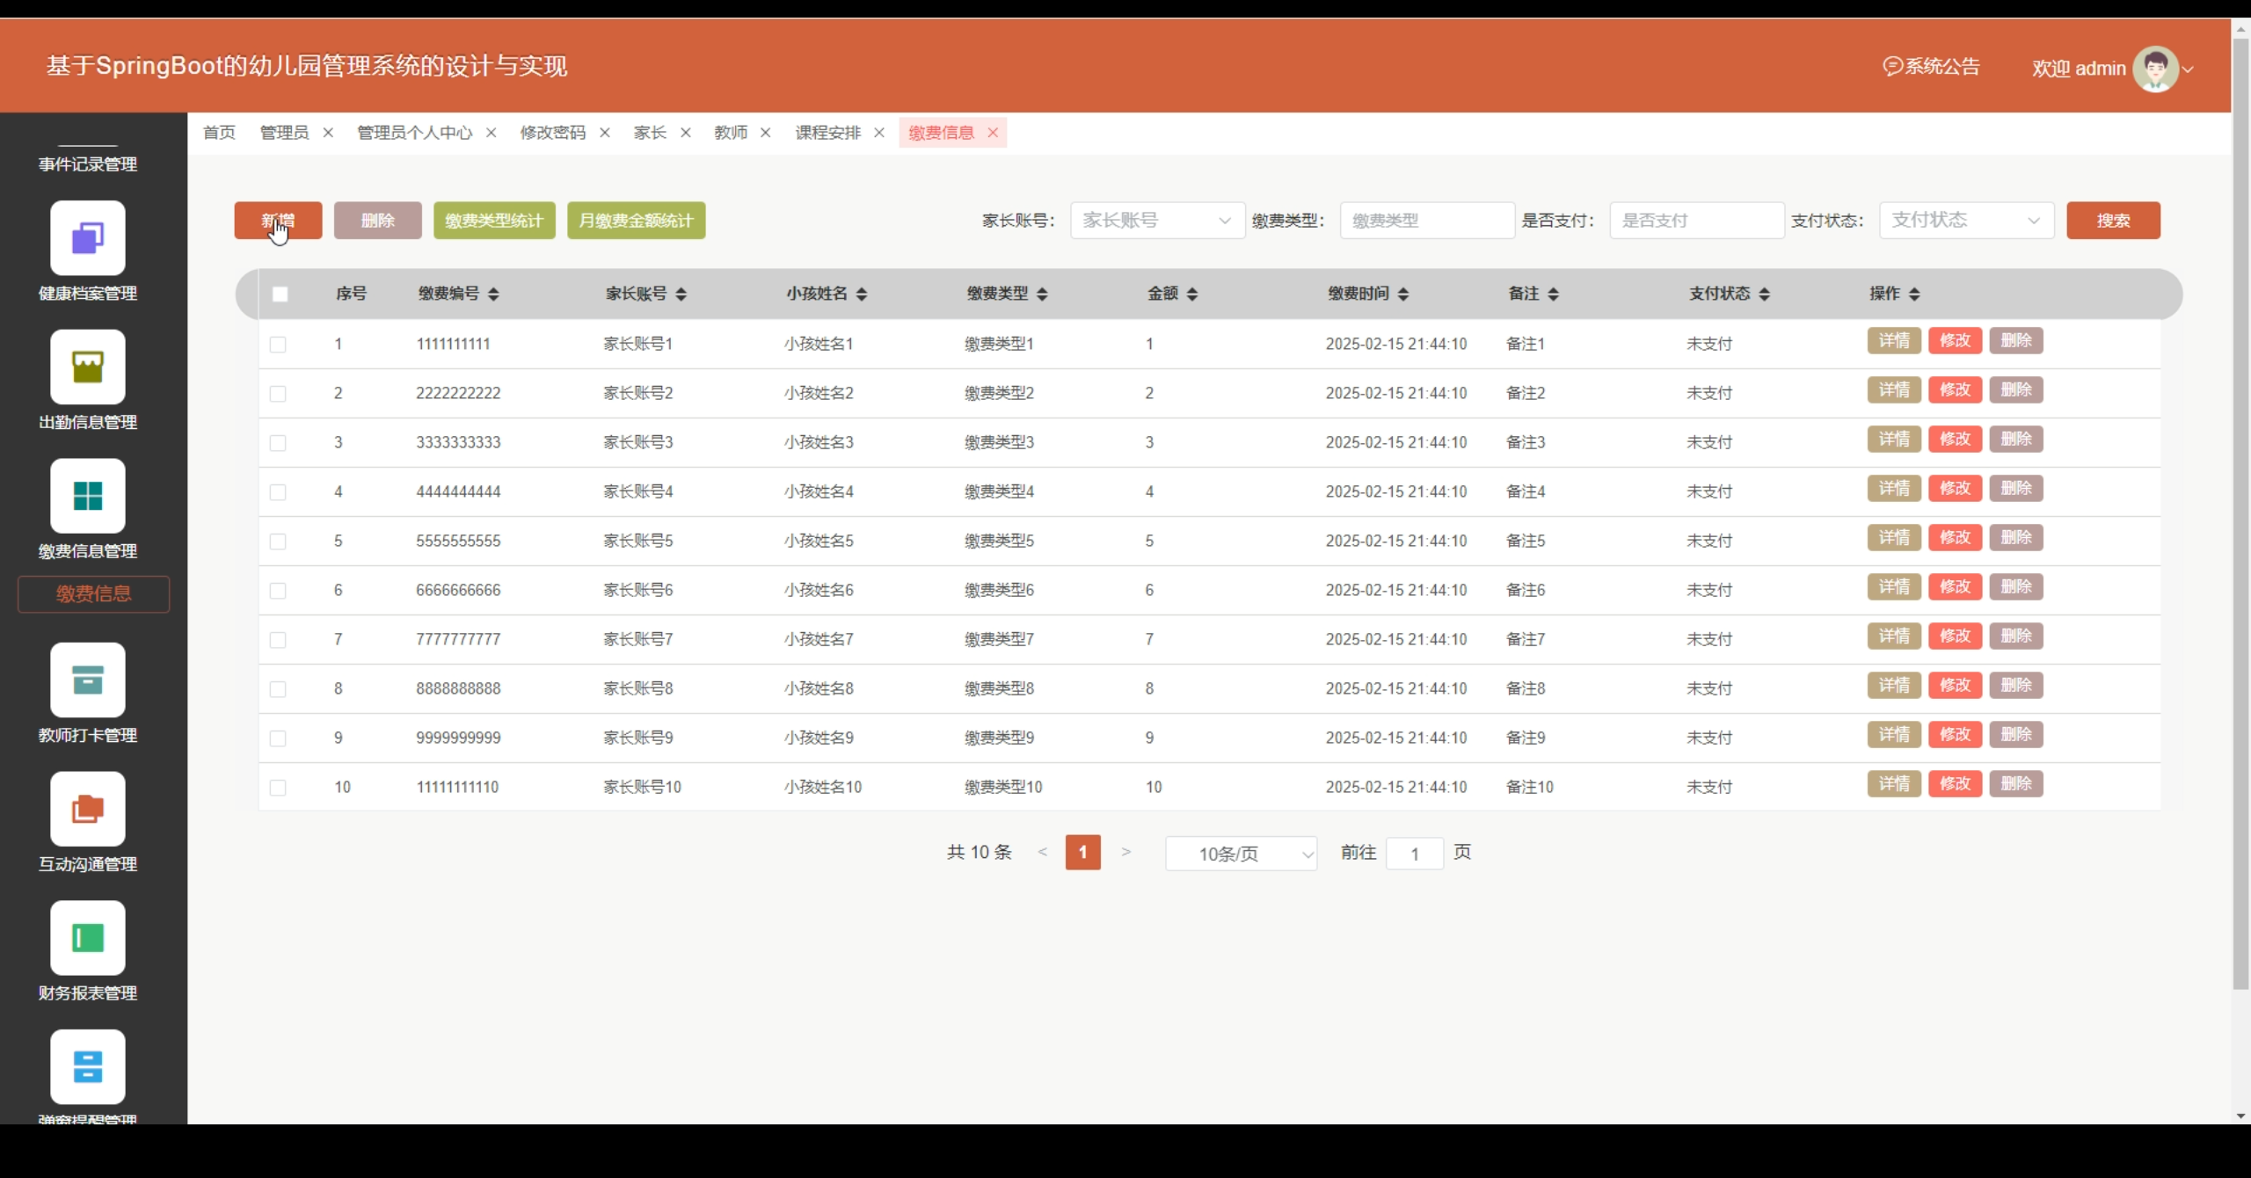Click the payment info management icon
The height and width of the screenshot is (1178, 2251).
(87, 496)
